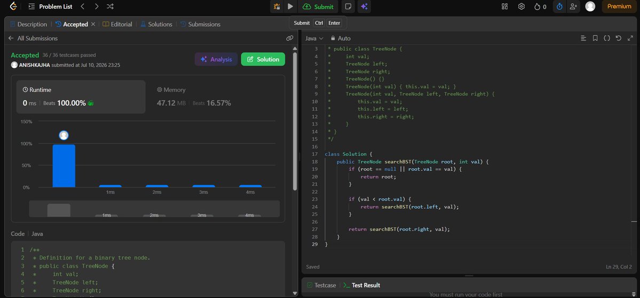Click the Analysis button
Screen dimensions: 640x298
216,59
